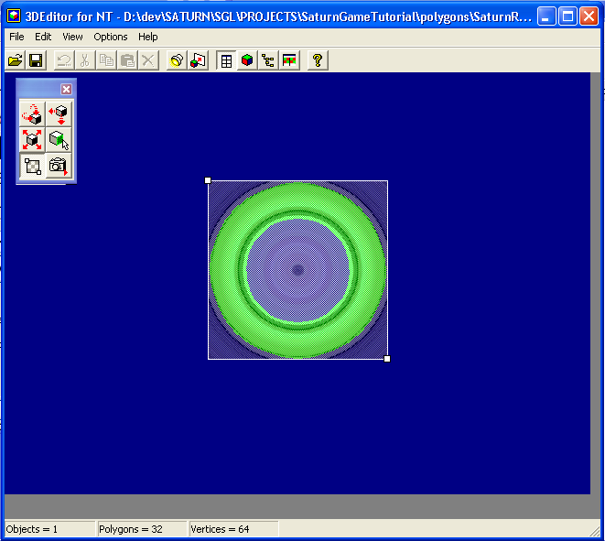Select the scale object tool
Viewport: 605px width, 541px height.
coord(32,139)
